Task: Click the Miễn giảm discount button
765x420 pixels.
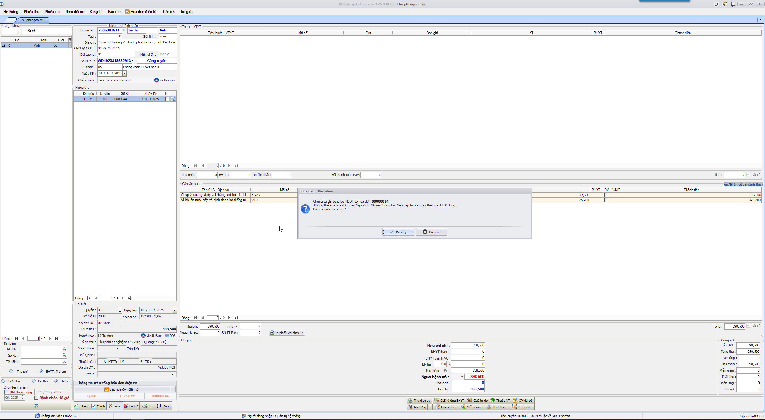Action: tap(471, 407)
